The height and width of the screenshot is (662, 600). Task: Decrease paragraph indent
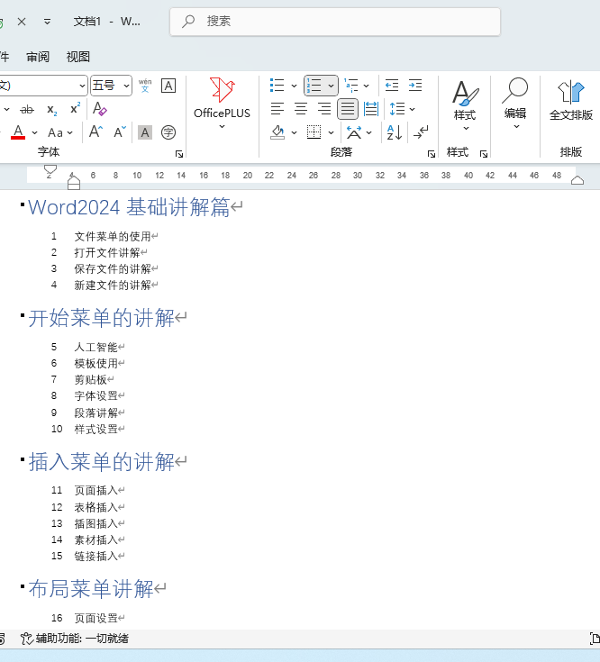click(x=392, y=86)
